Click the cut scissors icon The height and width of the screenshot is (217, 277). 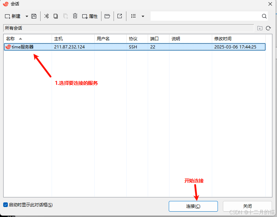46,16
